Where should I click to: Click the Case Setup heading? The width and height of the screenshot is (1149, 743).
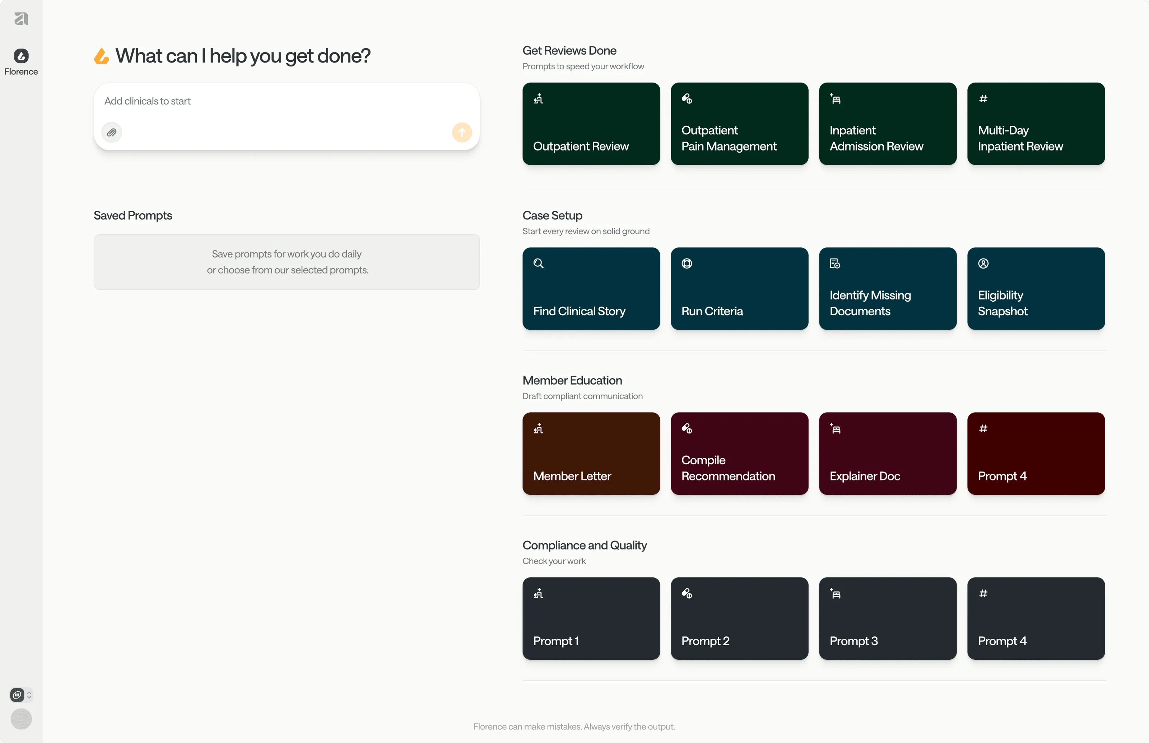coord(552,216)
